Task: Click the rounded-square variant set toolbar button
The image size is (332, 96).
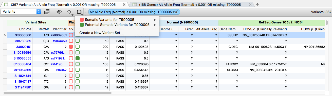Action: pos(79,12)
